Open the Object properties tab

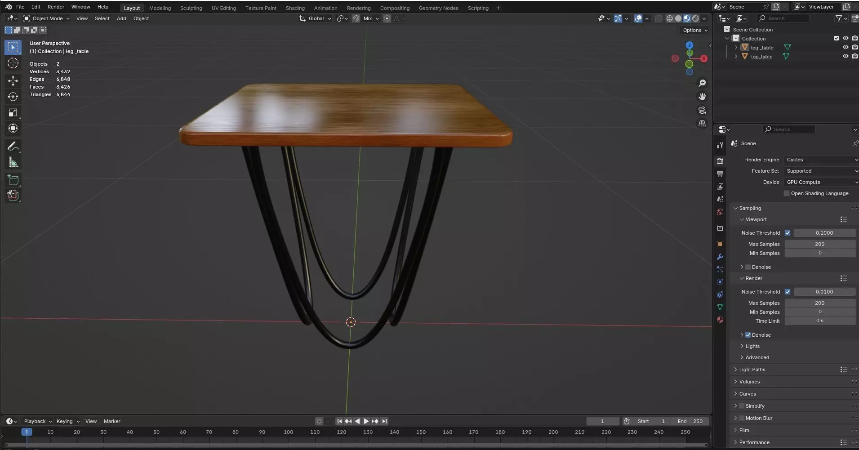pyautogui.click(x=720, y=244)
